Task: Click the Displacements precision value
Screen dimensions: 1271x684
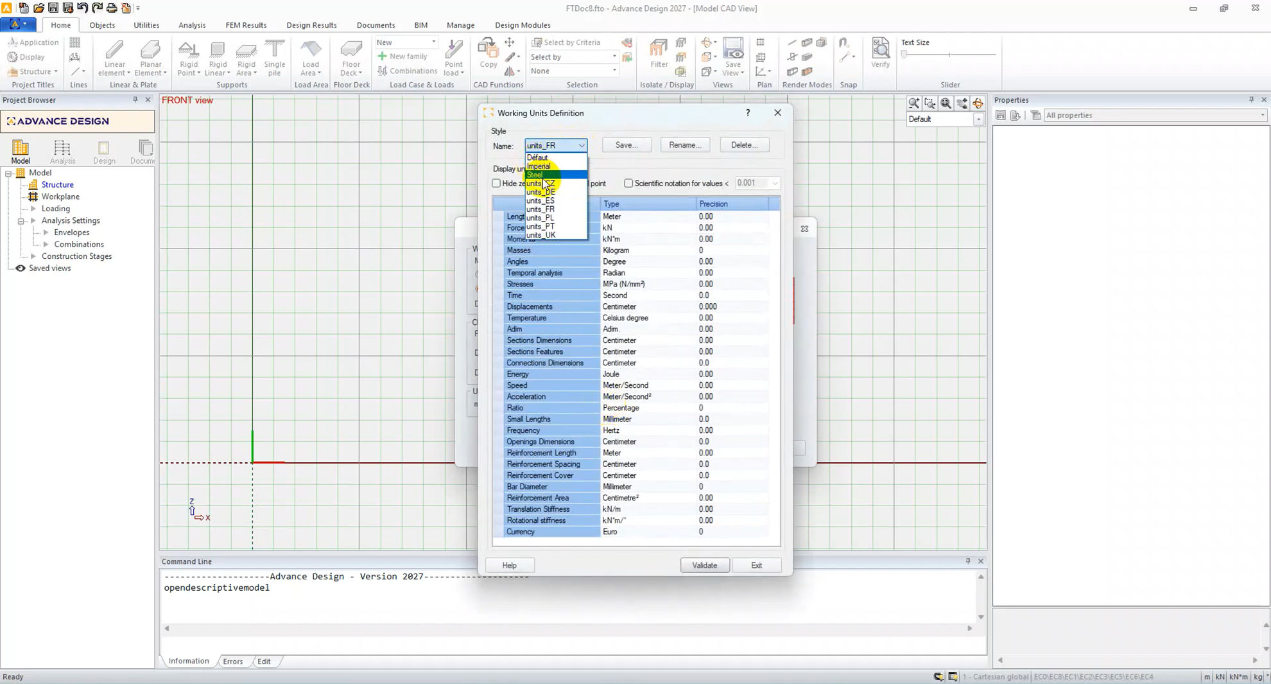Action: point(732,306)
